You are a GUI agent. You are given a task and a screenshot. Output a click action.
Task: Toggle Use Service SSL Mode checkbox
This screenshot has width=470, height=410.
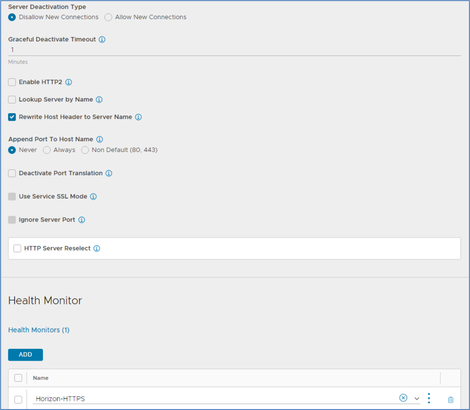[x=12, y=196]
